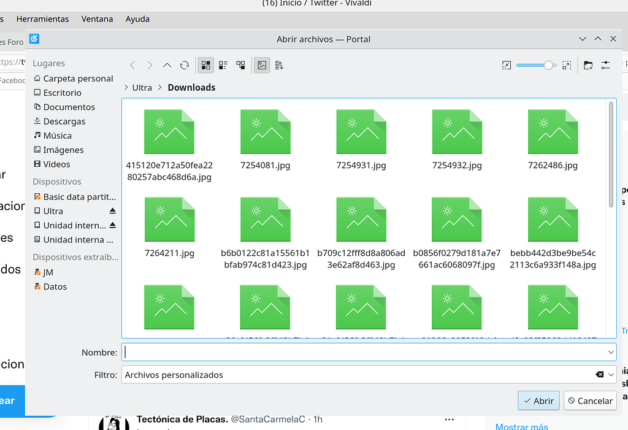Reload the Downloads folder listing
628x430 pixels.
184,65
